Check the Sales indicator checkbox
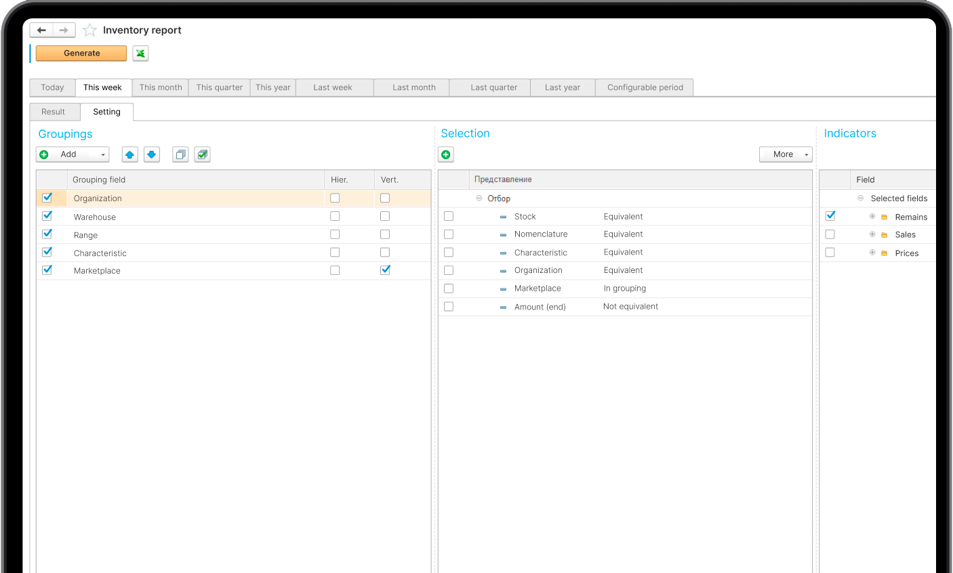The image size is (953, 573). 830,234
